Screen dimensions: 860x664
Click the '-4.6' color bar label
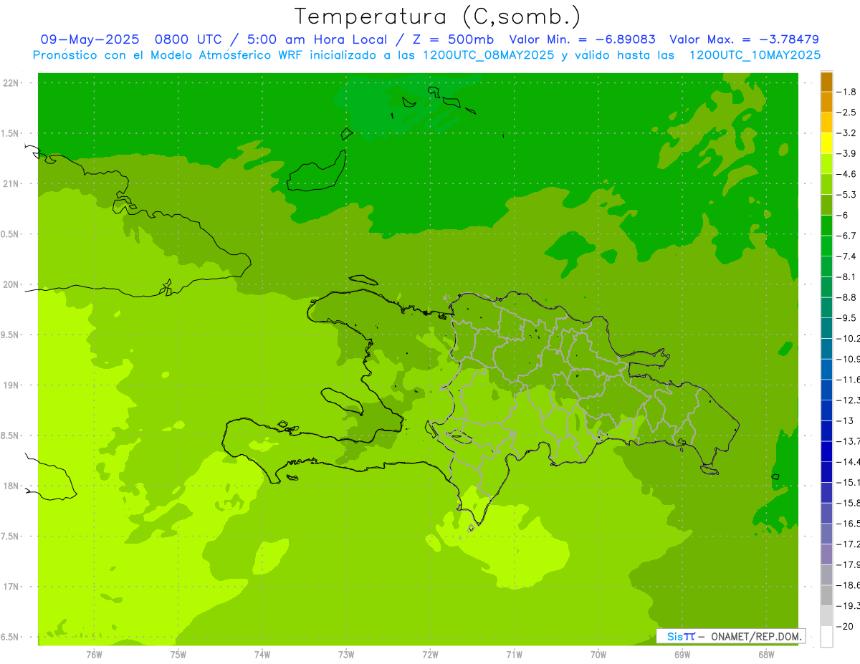coord(847,174)
